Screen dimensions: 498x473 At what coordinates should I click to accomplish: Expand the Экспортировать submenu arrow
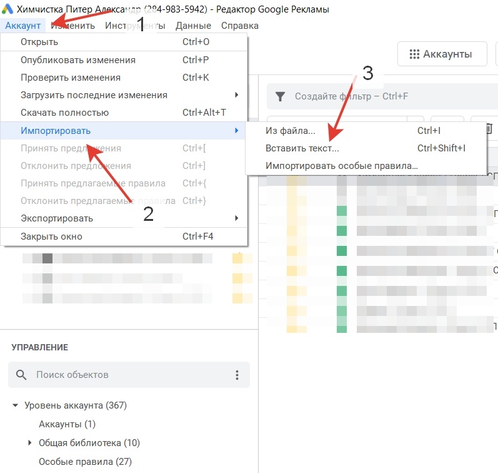coord(236,218)
